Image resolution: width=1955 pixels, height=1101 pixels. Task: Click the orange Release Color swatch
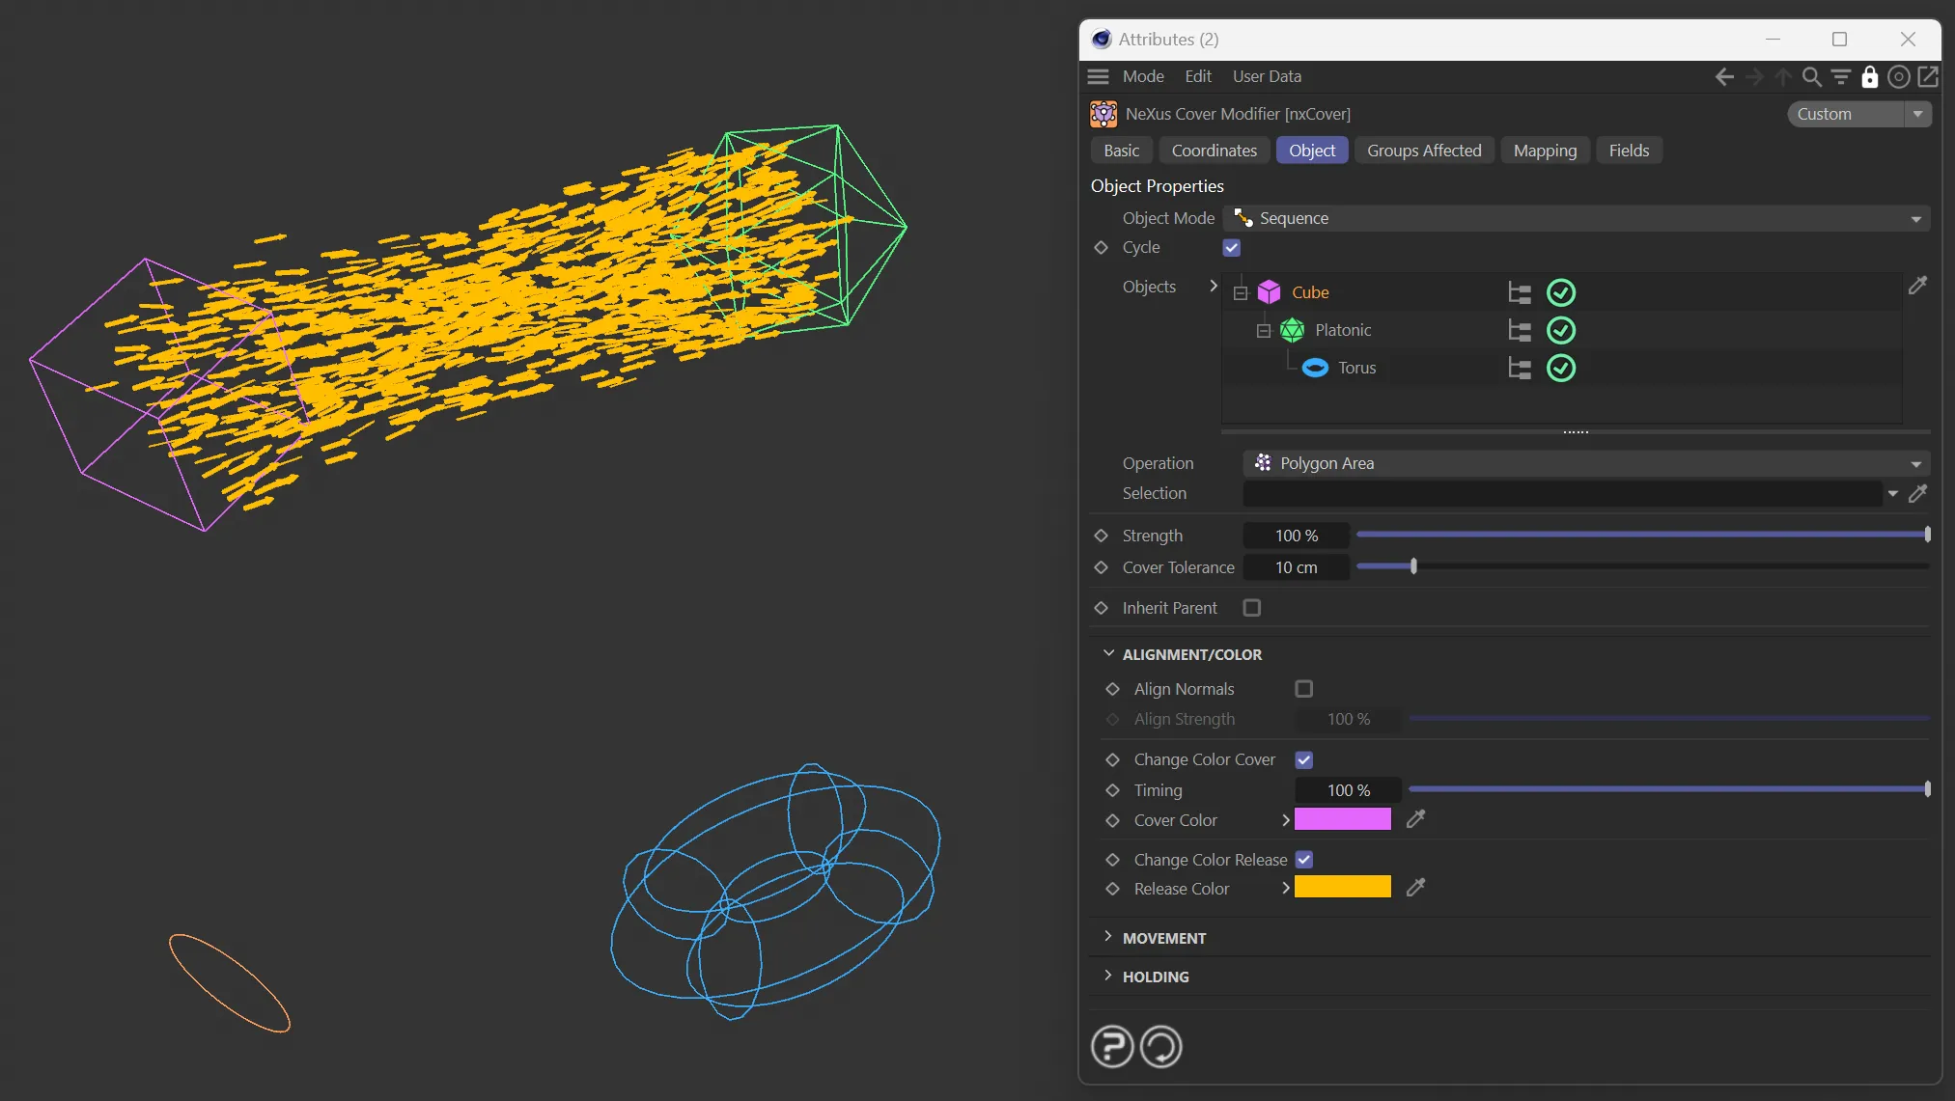click(x=1342, y=888)
